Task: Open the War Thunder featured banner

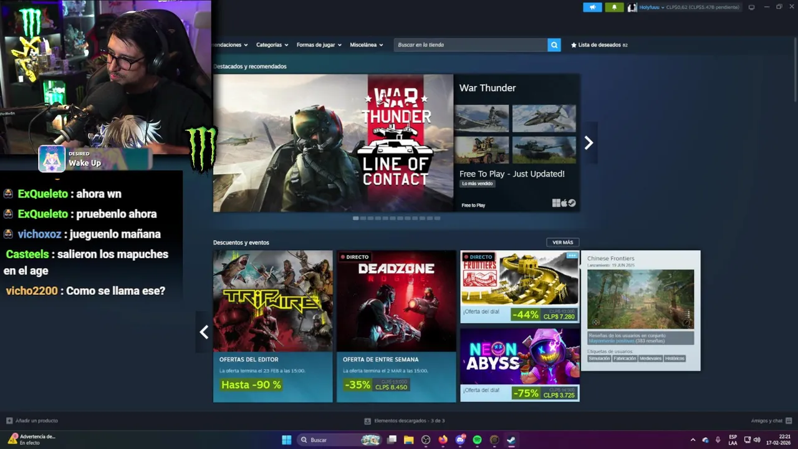Action: 333,143
